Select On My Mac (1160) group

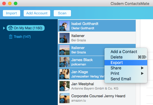(26, 28)
